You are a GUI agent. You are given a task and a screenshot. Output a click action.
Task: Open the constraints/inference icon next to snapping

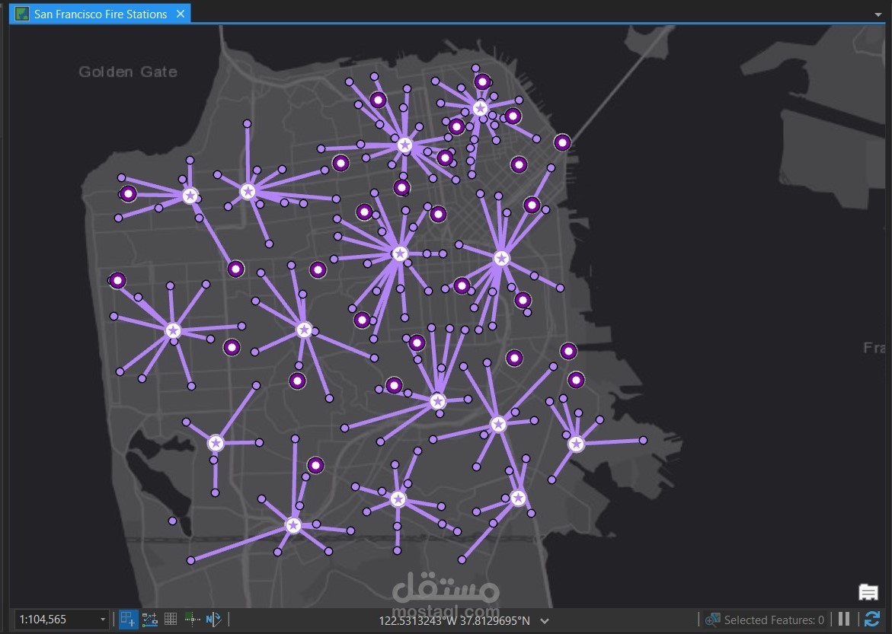pyautogui.click(x=150, y=620)
